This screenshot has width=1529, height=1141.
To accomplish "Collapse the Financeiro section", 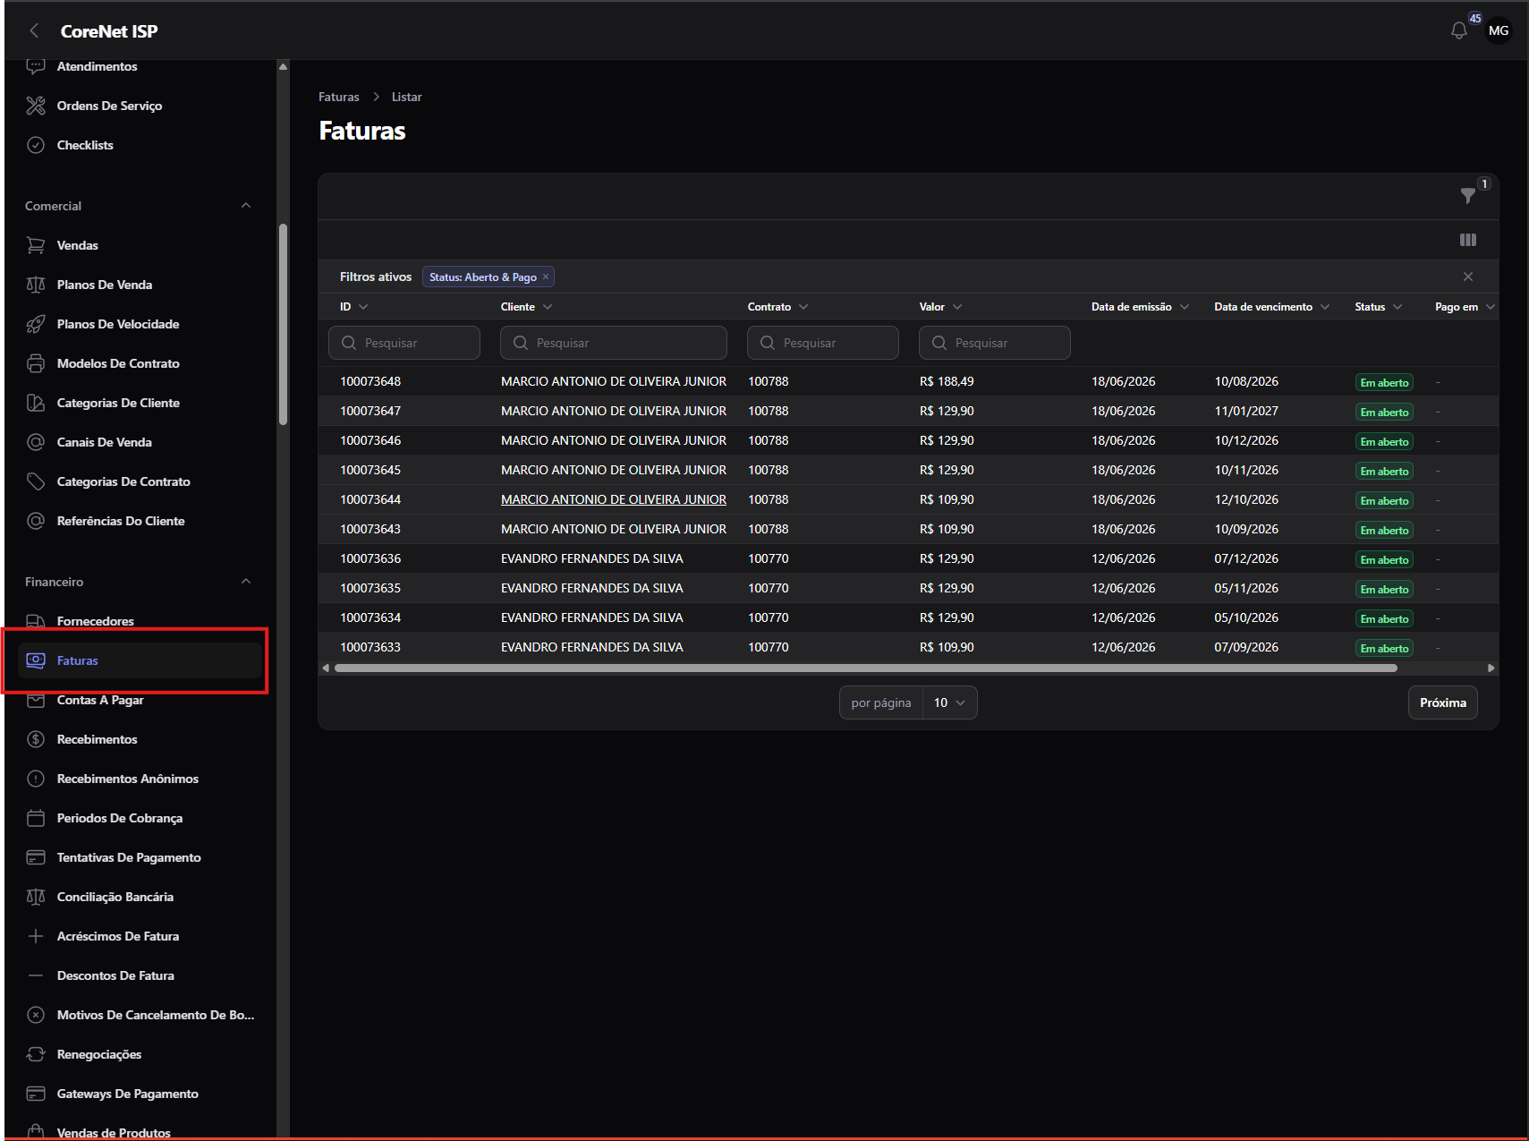I will pyautogui.click(x=246, y=582).
